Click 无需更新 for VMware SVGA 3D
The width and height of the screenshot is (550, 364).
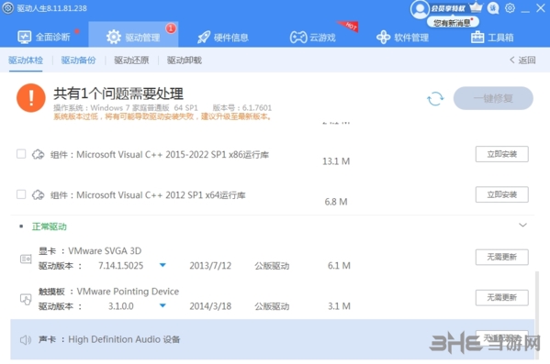pyautogui.click(x=501, y=257)
